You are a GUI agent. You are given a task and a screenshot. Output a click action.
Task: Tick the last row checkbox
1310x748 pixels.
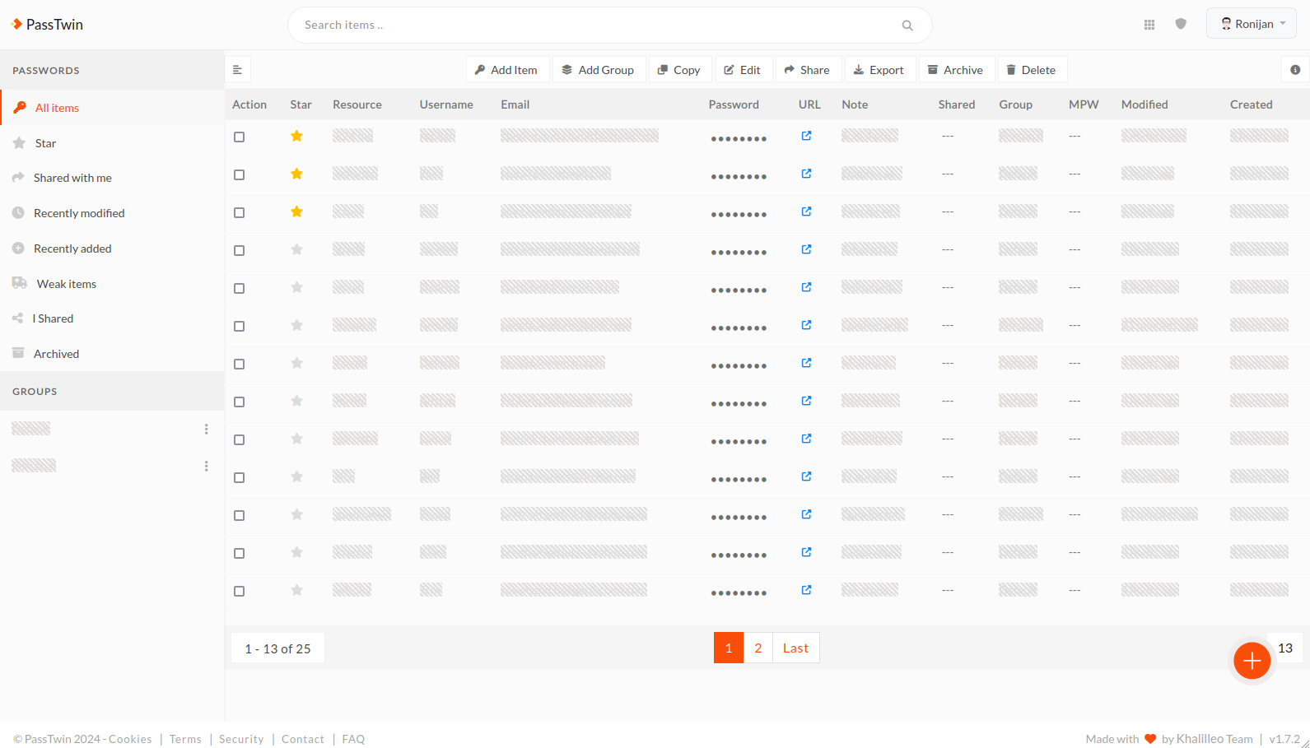239,591
